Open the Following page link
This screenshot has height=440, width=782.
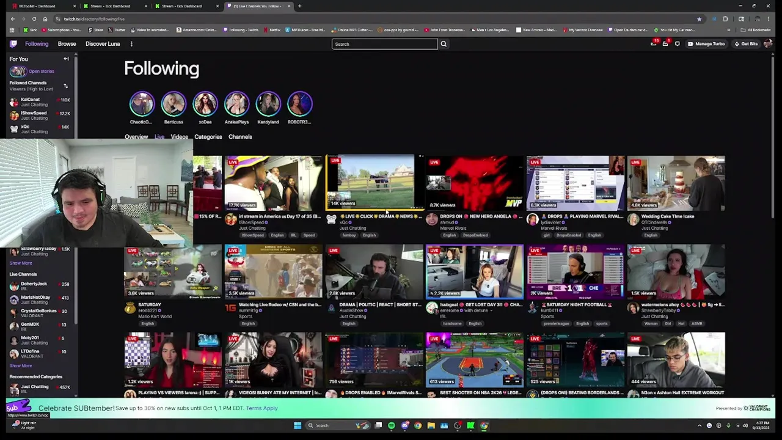[x=37, y=44]
